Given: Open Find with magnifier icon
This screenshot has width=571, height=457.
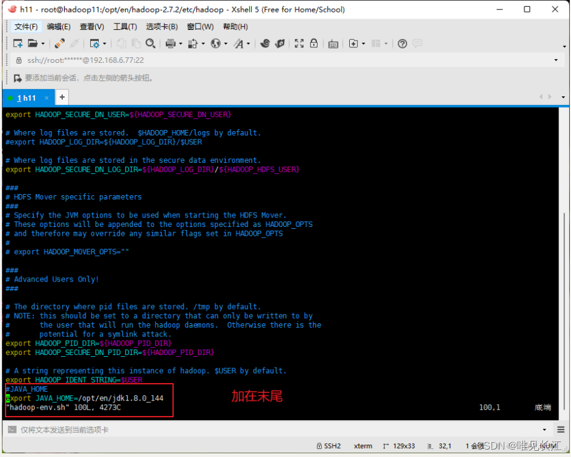Looking at the screenshot, I should (150, 44).
